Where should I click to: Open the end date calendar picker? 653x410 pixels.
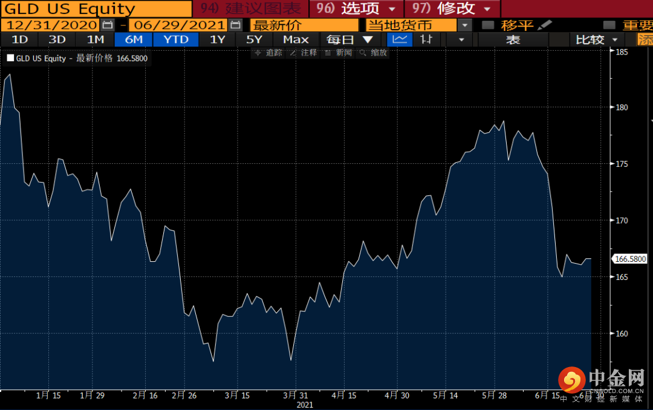point(235,25)
